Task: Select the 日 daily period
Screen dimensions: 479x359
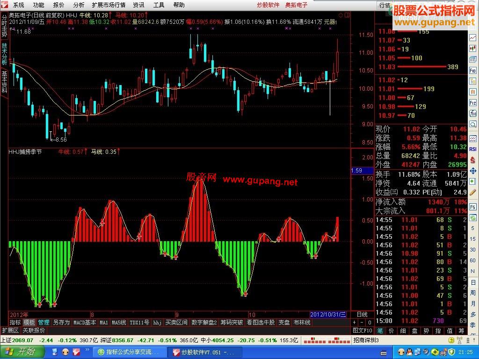Action: click(x=472, y=282)
